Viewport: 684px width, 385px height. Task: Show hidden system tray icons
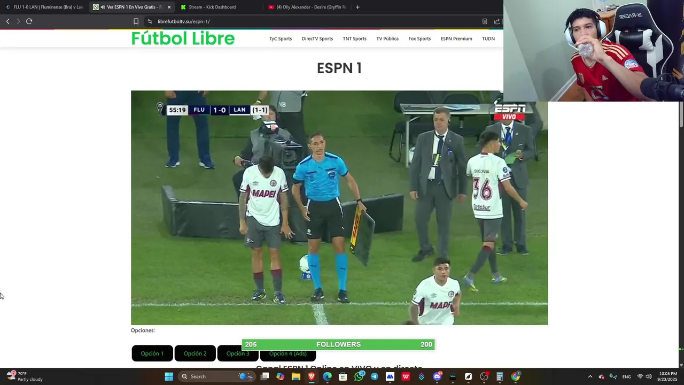pos(590,376)
